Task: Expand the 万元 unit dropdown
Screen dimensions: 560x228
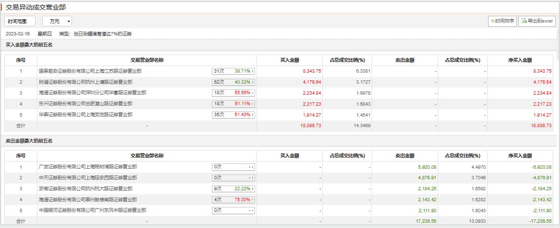Action: tap(57, 21)
